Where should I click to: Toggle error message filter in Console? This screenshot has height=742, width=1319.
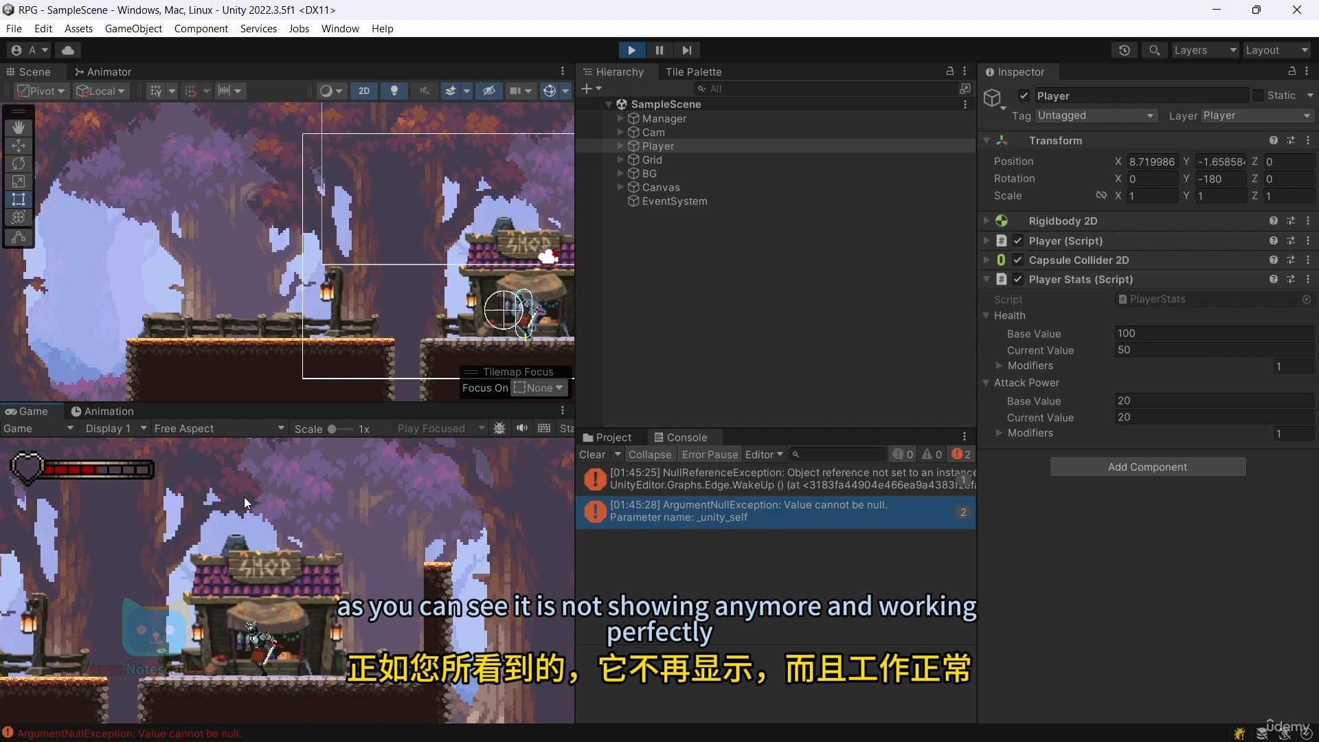[x=961, y=454]
